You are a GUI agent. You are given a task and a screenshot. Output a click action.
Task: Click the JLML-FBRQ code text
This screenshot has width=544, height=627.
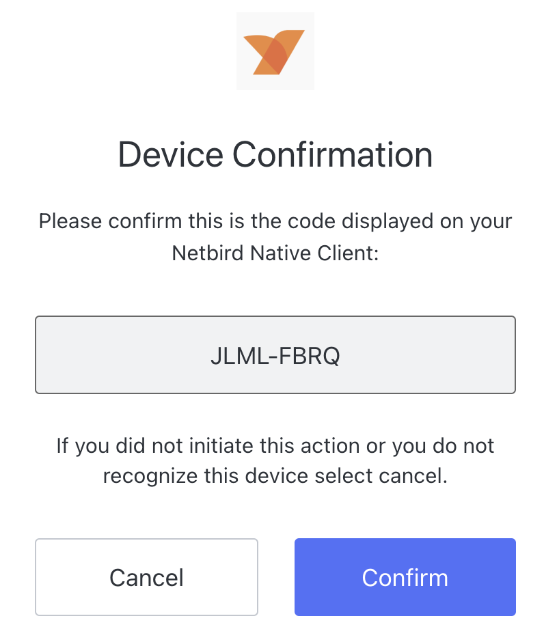[x=275, y=357]
